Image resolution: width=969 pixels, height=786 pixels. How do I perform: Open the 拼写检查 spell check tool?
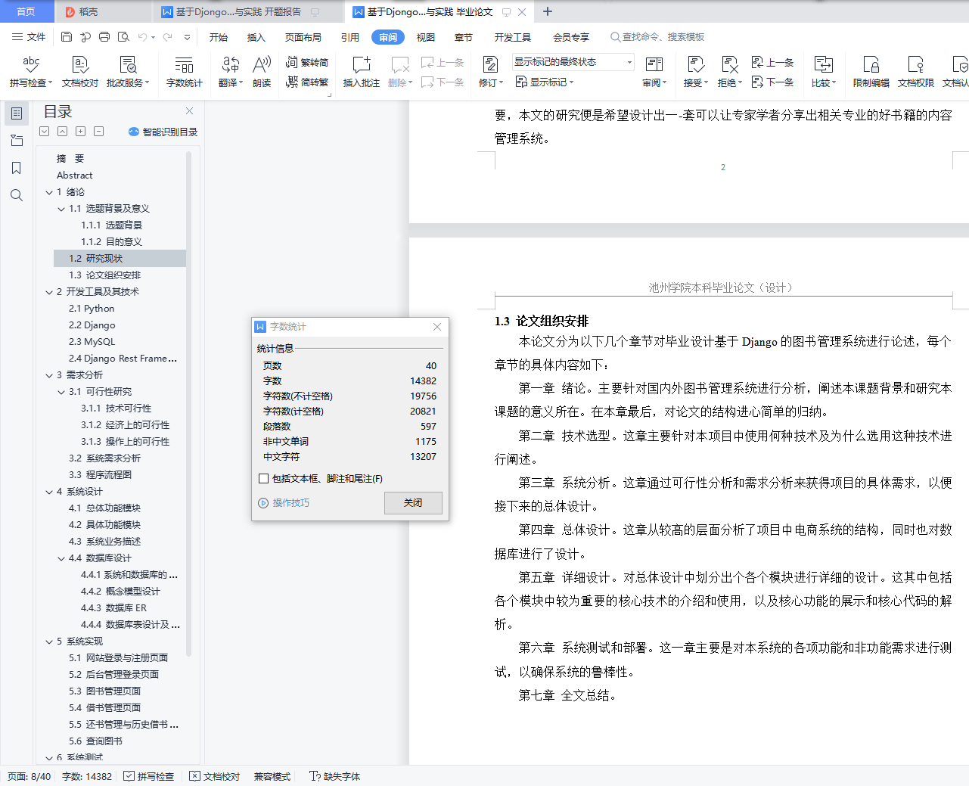[31, 72]
